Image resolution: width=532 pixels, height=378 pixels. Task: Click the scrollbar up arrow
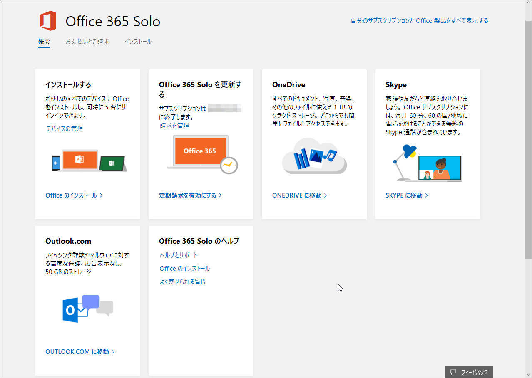point(528,4)
